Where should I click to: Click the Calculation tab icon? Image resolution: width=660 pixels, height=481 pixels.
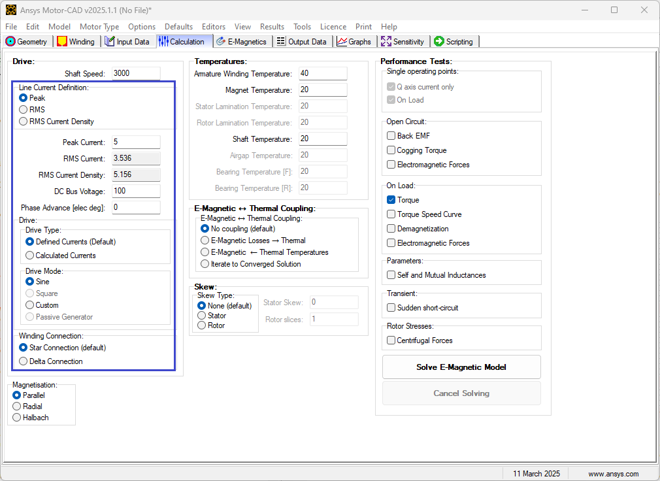coord(163,41)
